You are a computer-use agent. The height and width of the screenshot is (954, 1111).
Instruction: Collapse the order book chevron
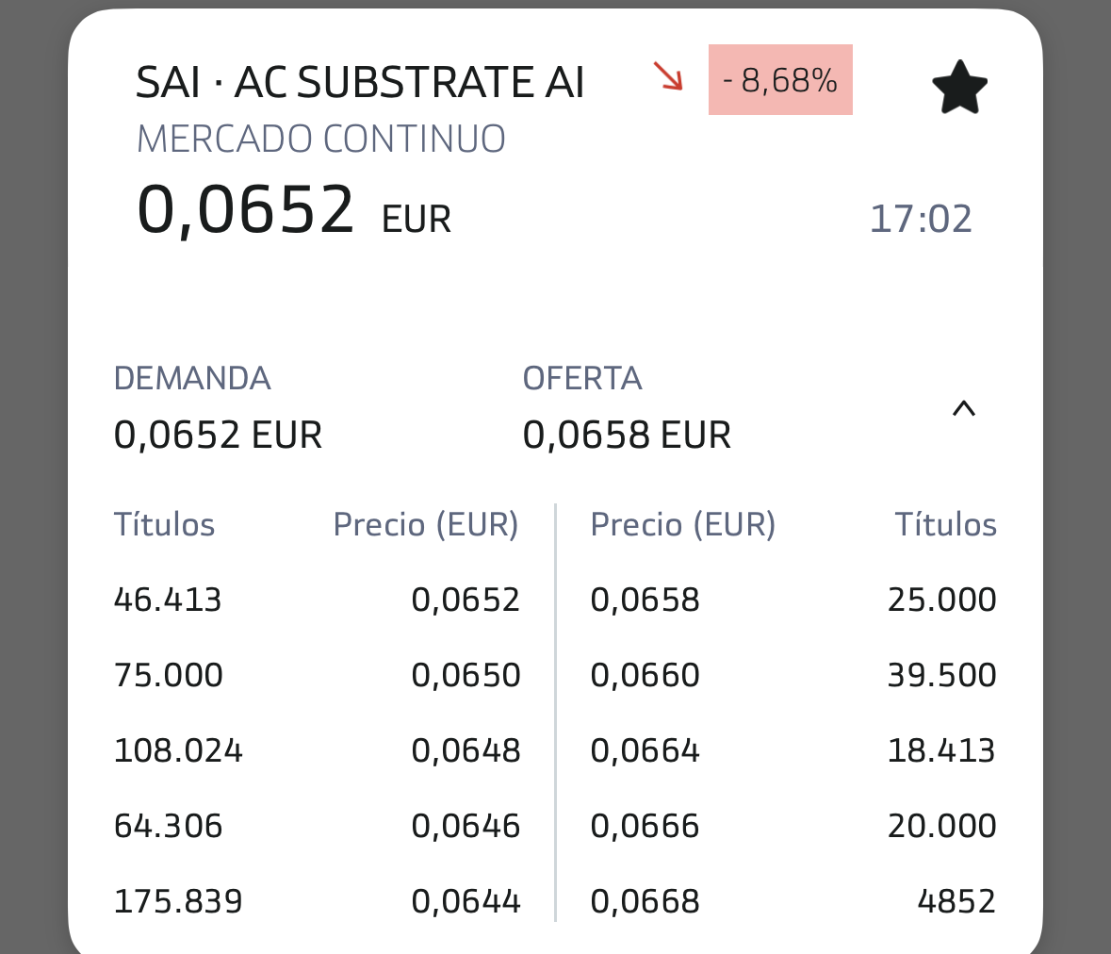click(963, 409)
